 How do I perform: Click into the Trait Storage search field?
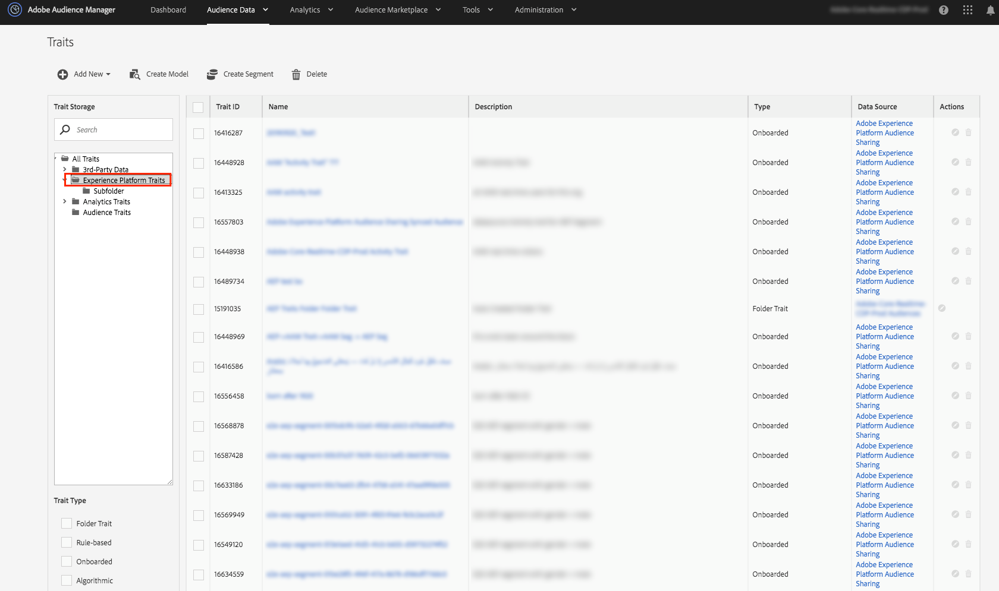pyautogui.click(x=114, y=129)
